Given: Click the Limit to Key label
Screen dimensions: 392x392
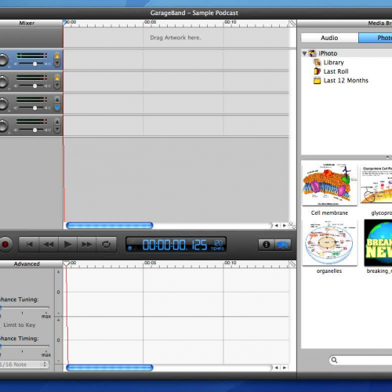Looking at the screenshot, I should coord(20,325).
